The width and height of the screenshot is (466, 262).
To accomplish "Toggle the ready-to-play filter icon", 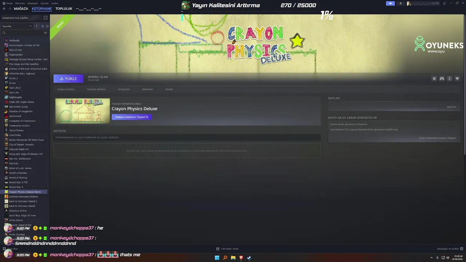I will coord(47,26).
